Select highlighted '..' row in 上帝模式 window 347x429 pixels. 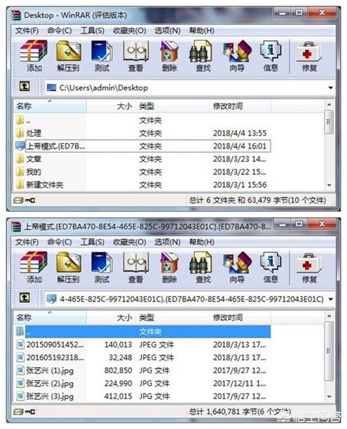142,332
